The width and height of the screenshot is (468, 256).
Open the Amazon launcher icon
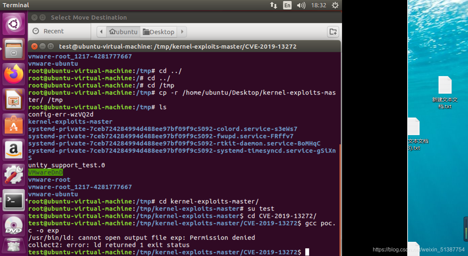coord(14,150)
